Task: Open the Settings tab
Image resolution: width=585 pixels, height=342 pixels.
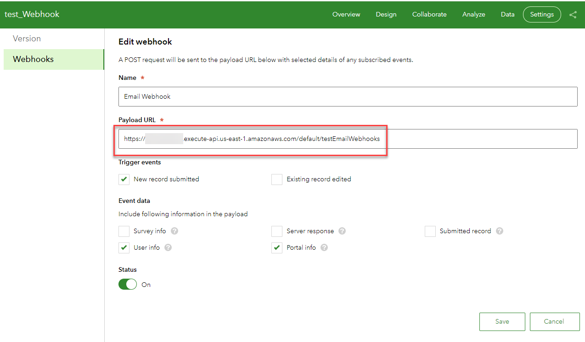Action: 542,14
